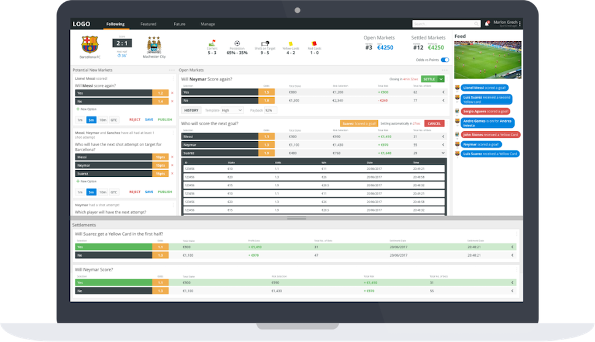The height and width of the screenshot is (342, 595).
Task: Click the Barcelona FC crest
Action: pyautogui.click(x=90, y=44)
